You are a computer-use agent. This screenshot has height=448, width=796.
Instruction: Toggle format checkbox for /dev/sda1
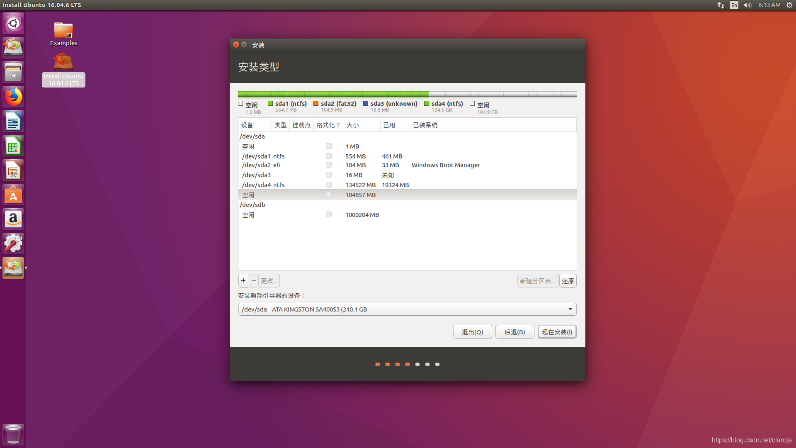(x=329, y=156)
